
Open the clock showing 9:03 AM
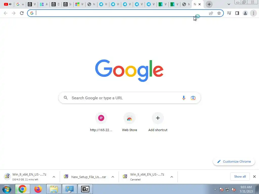(246, 189)
